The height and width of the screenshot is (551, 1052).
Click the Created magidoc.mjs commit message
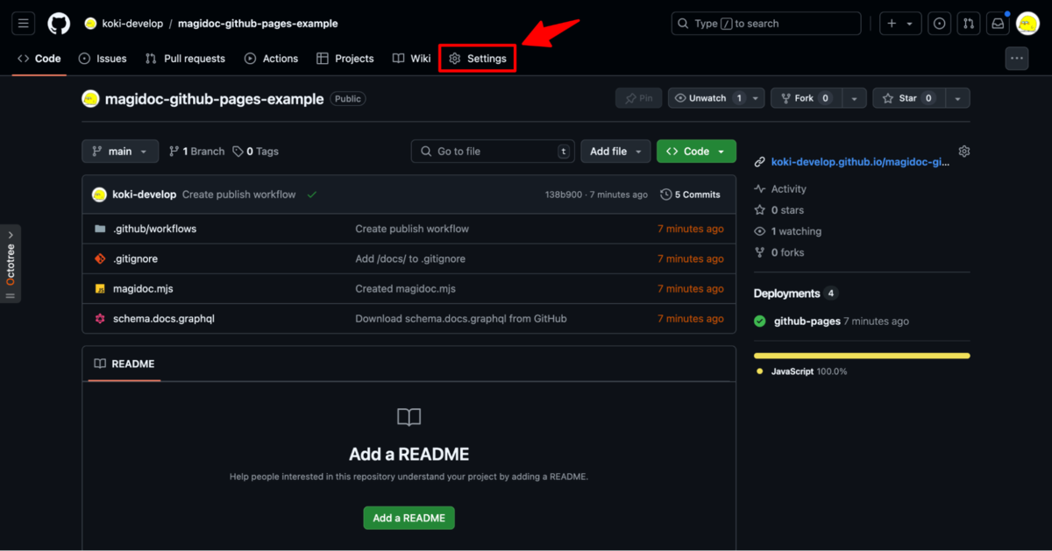pyautogui.click(x=405, y=288)
